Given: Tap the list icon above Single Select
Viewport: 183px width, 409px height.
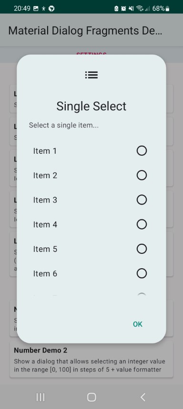Looking at the screenshot, I should 91,75.
